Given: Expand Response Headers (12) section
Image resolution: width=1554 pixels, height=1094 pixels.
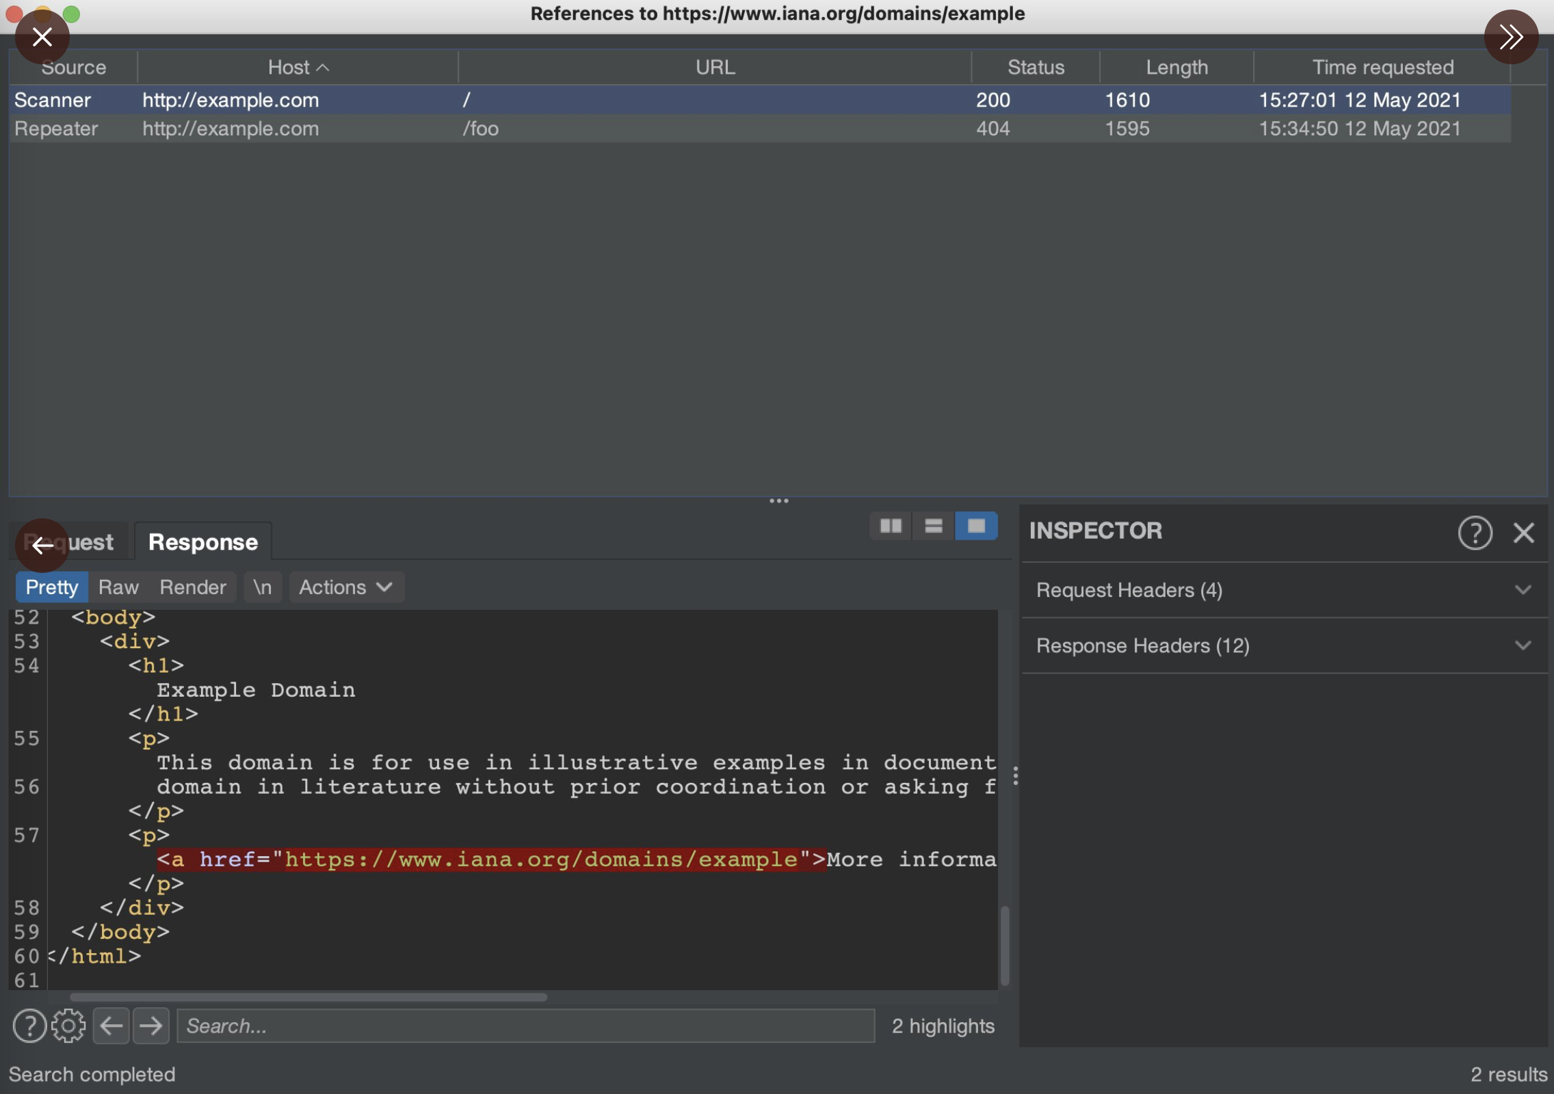Looking at the screenshot, I should (1285, 645).
